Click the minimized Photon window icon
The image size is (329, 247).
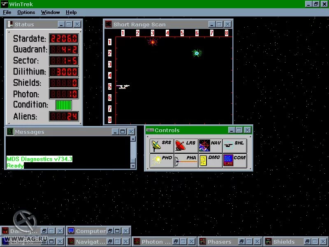click(137, 242)
